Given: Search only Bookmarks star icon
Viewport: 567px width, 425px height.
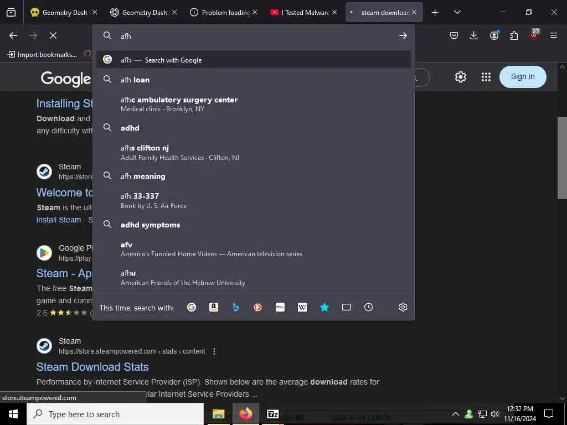Looking at the screenshot, I should click(x=324, y=307).
